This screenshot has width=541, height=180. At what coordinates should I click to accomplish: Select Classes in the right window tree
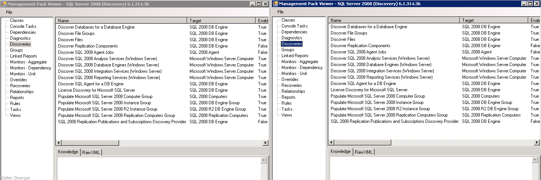tap(288, 20)
